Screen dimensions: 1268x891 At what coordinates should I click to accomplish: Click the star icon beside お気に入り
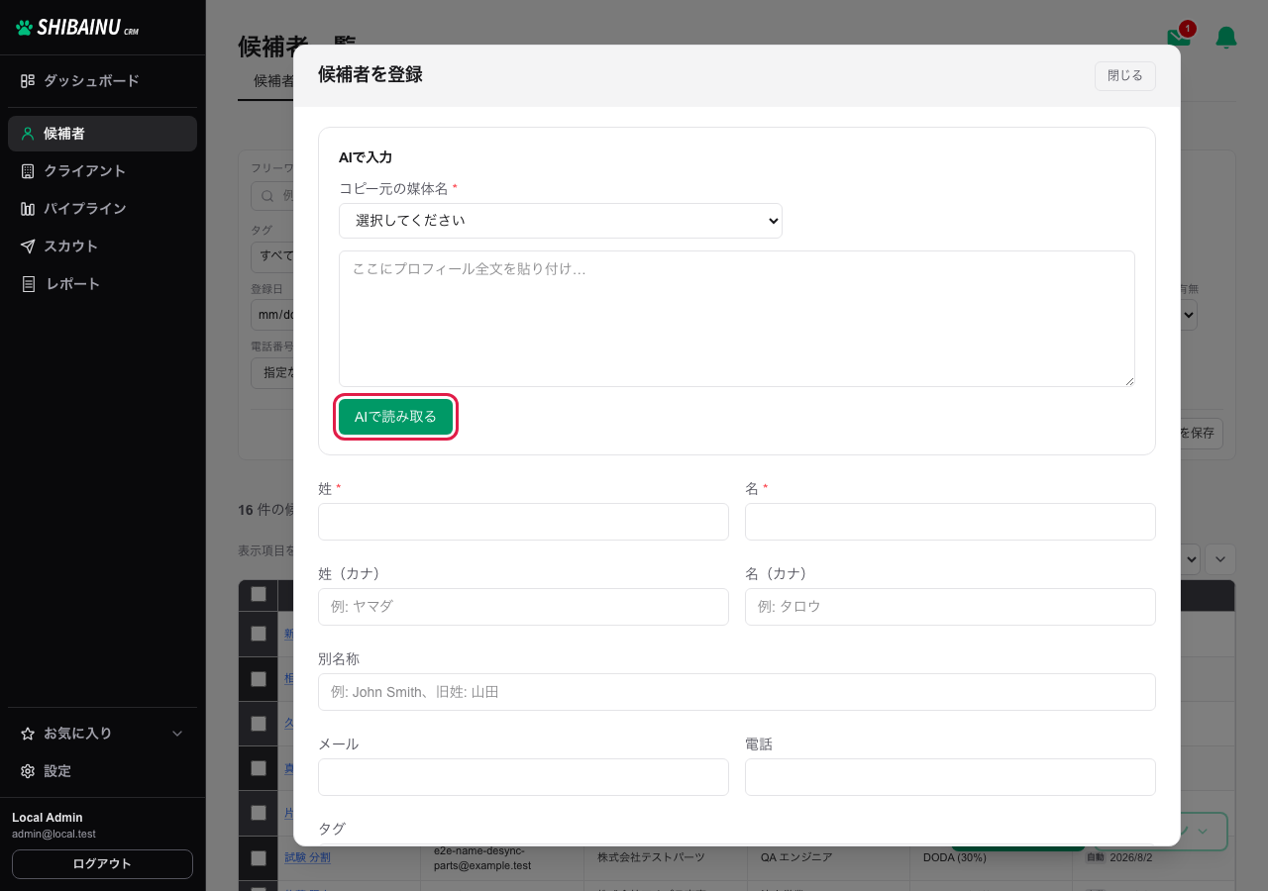point(28,734)
